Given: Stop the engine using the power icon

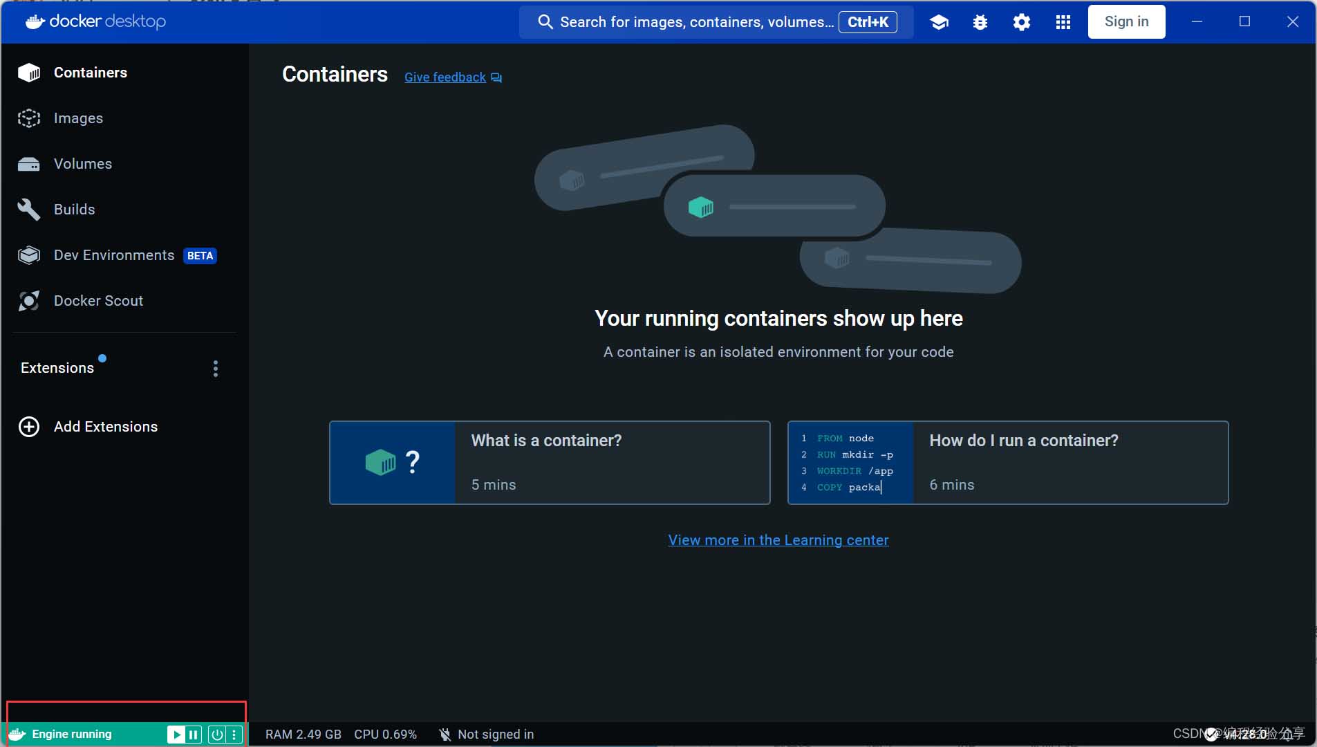Looking at the screenshot, I should coord(217,734).
